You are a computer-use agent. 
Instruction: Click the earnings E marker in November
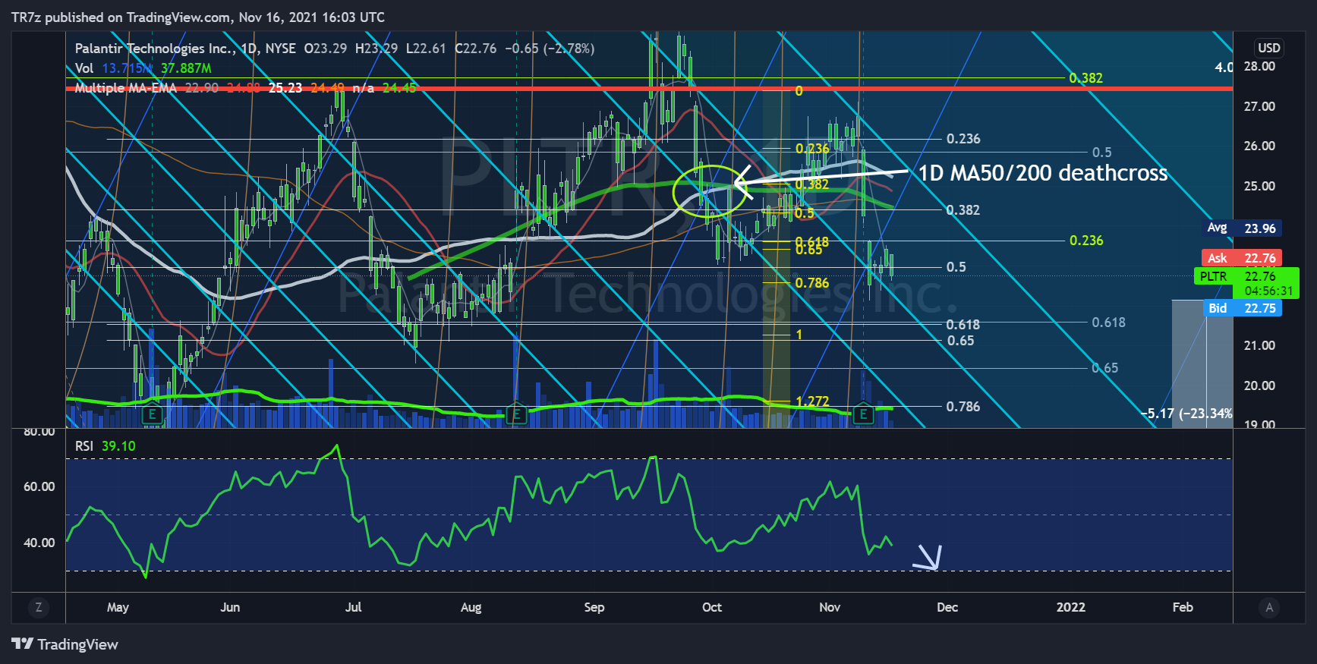tap(864, 414)
